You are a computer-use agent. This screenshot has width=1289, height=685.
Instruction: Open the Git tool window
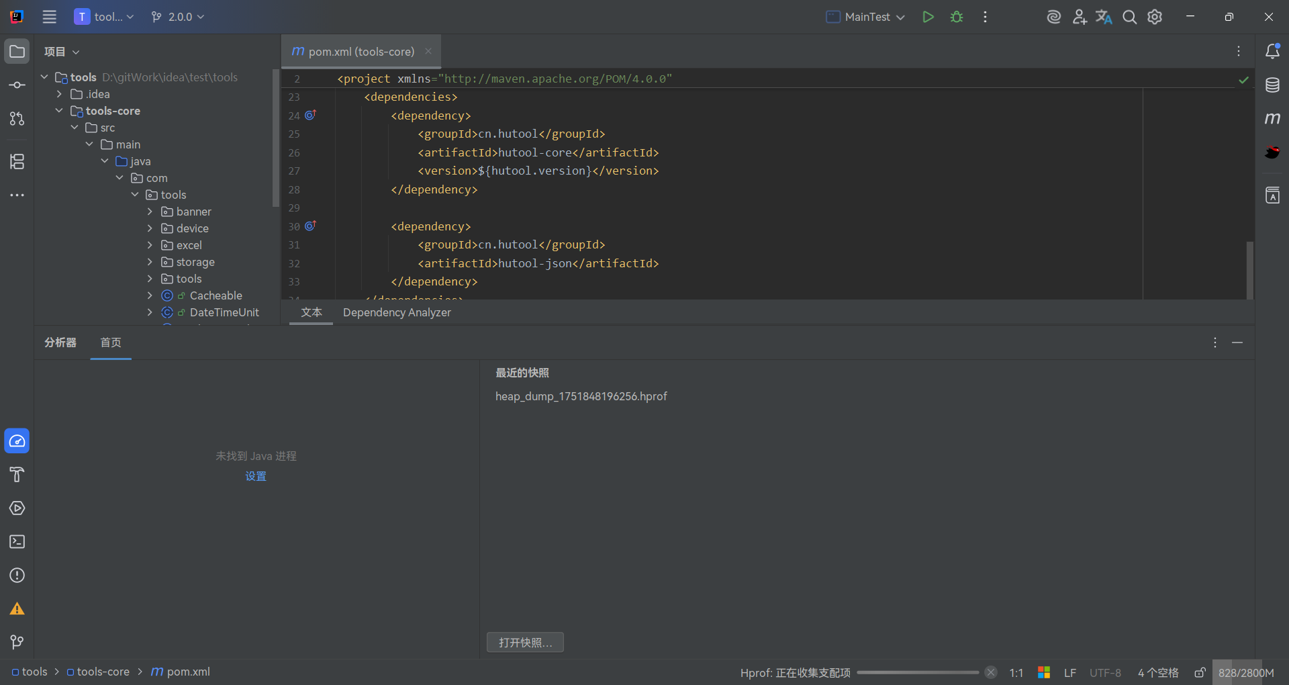17,643
